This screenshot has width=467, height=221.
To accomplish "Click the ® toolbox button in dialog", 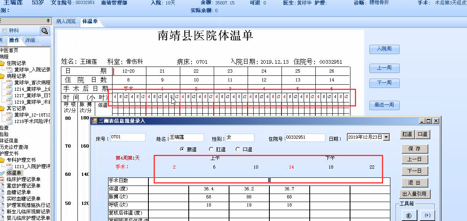I will [x=409, y=216].
